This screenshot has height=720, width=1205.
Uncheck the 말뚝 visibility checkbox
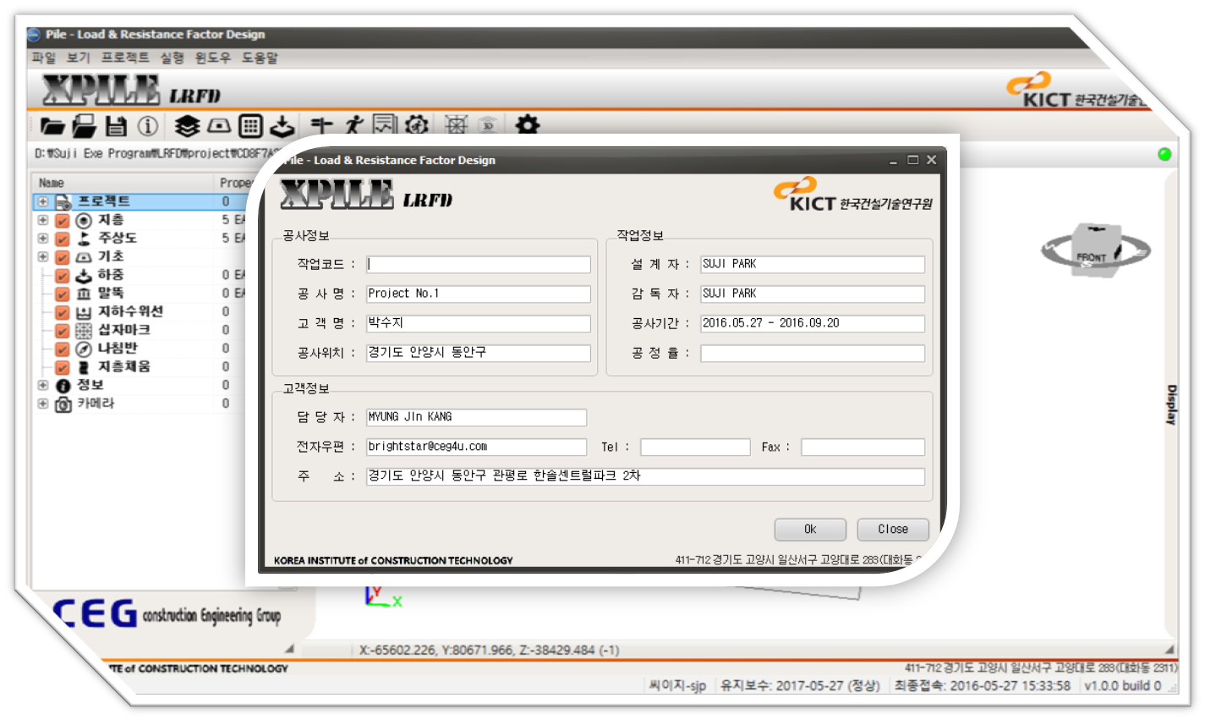(x=62, y=294)
